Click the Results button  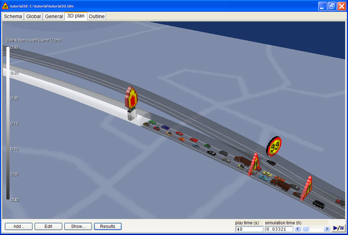click(108, 226)
